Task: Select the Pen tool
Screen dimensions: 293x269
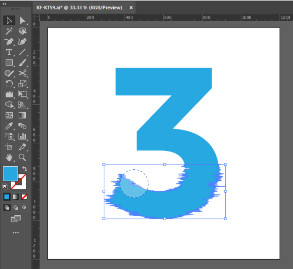Action: pyautogui.click(x=9, y=42)
